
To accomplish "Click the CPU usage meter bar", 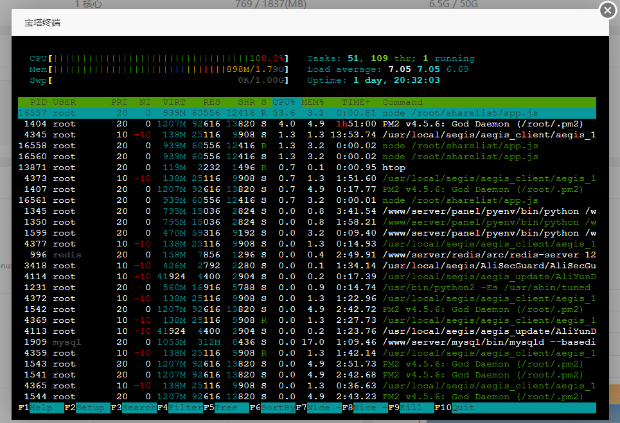I will tap(159, 58).
